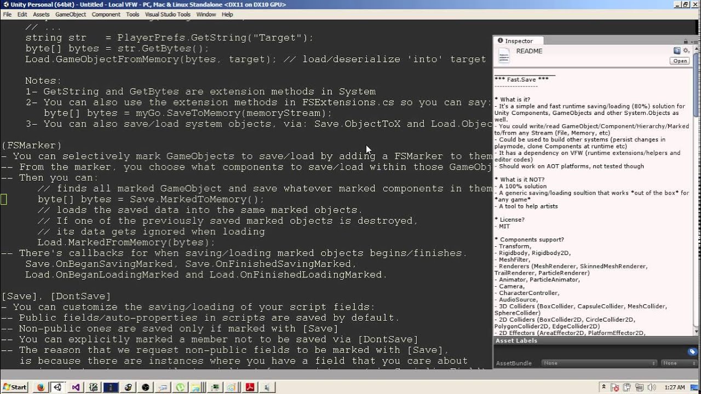Open Visual Studio from the taskbar
Screen dimensions: 701x394
(76, 387)
